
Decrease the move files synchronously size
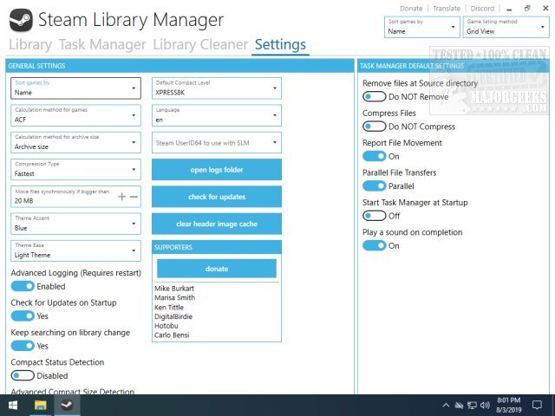(134, 197)
